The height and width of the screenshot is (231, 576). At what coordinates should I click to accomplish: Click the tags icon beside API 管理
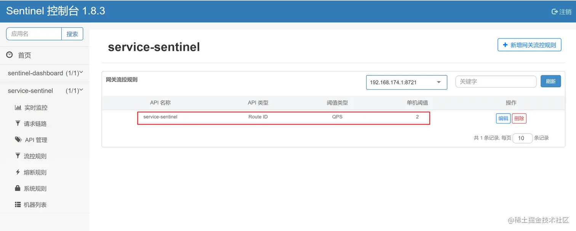pos(18,140)
